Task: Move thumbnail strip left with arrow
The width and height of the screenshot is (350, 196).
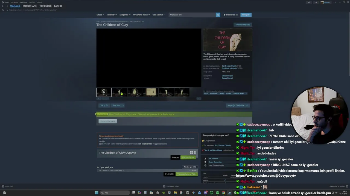Action: tap(99, 99)
